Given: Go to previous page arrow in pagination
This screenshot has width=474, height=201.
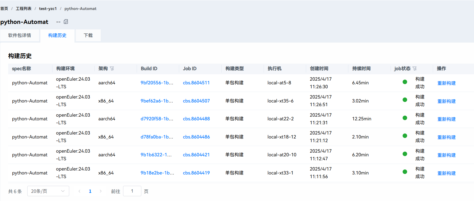Looking at the screenshot, I should (79, 191).
